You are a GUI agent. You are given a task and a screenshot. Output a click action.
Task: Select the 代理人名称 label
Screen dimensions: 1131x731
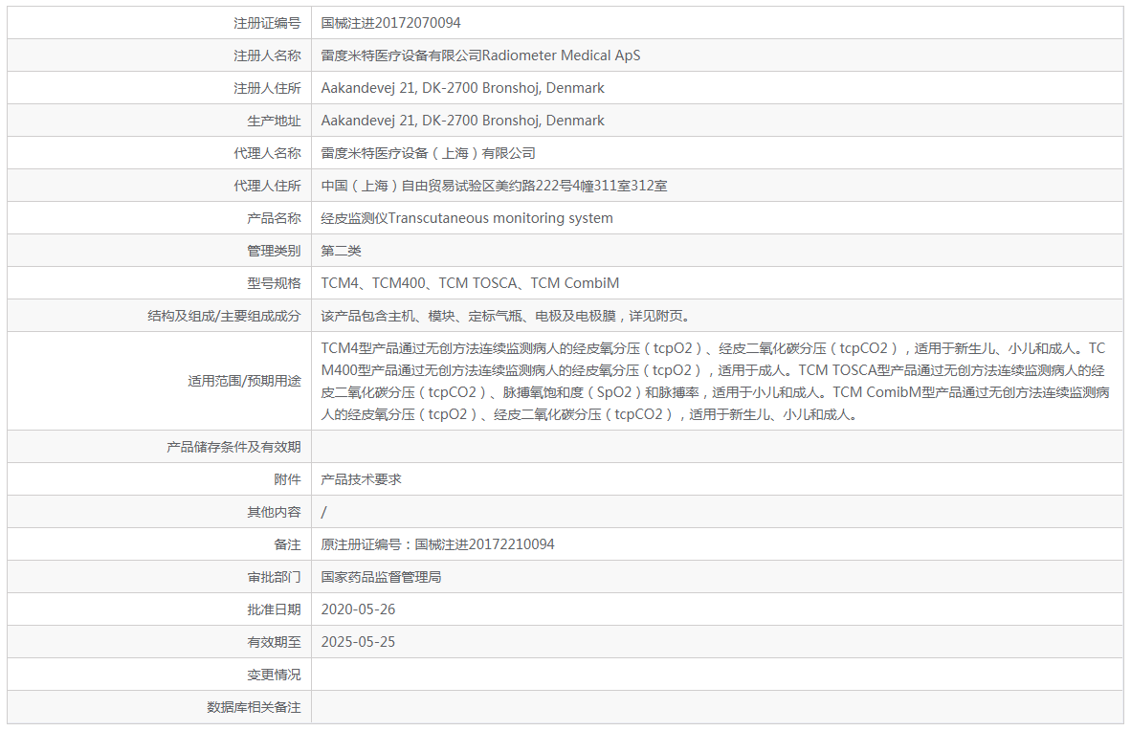point(267,153)
